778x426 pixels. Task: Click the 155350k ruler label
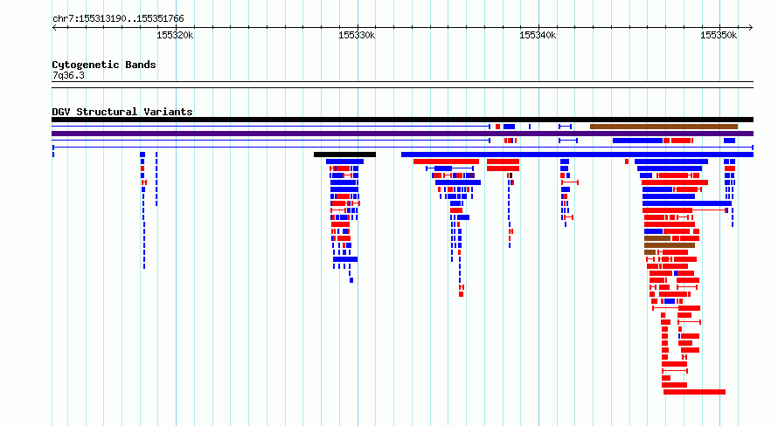click(x=719, y=35)
